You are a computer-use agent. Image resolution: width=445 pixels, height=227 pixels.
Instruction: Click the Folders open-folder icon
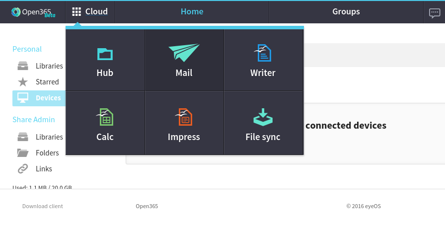point(23,152)
